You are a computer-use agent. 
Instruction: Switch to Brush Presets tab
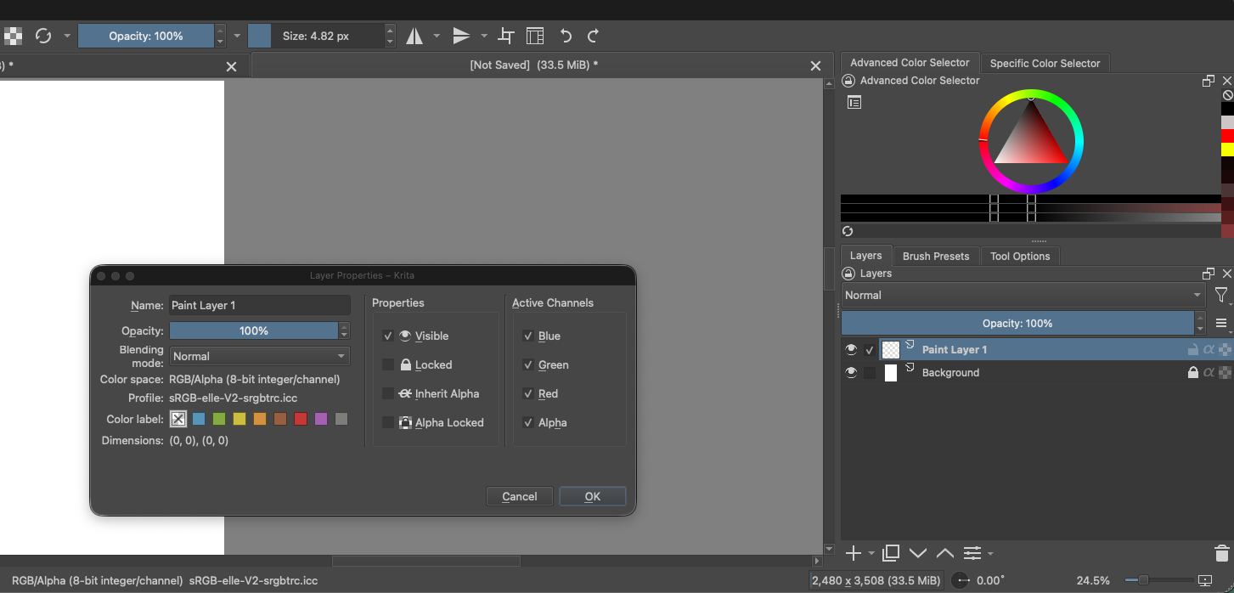point(936,256)
